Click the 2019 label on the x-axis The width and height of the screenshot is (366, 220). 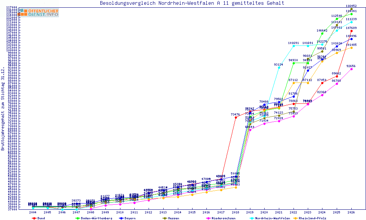(x=250, y=212)
